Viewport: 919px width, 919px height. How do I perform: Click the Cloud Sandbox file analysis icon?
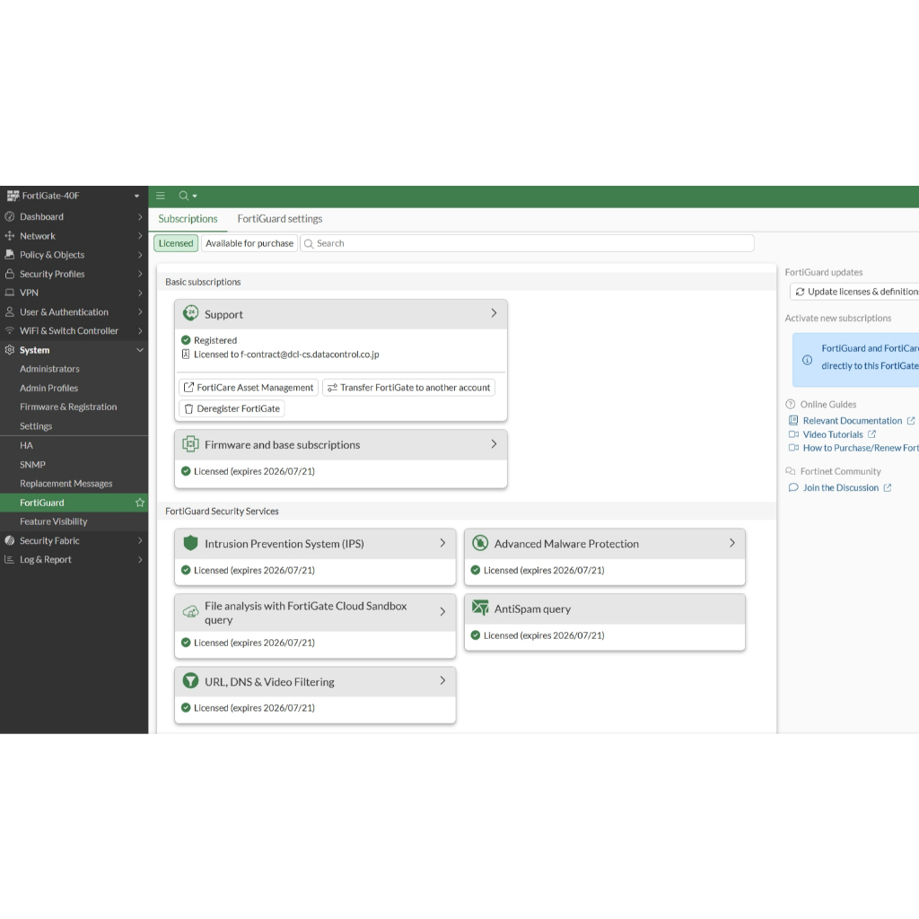(x=190, y=612)
